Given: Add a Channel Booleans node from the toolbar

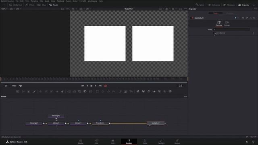Looking at the screenshot, I should [74, 91].
